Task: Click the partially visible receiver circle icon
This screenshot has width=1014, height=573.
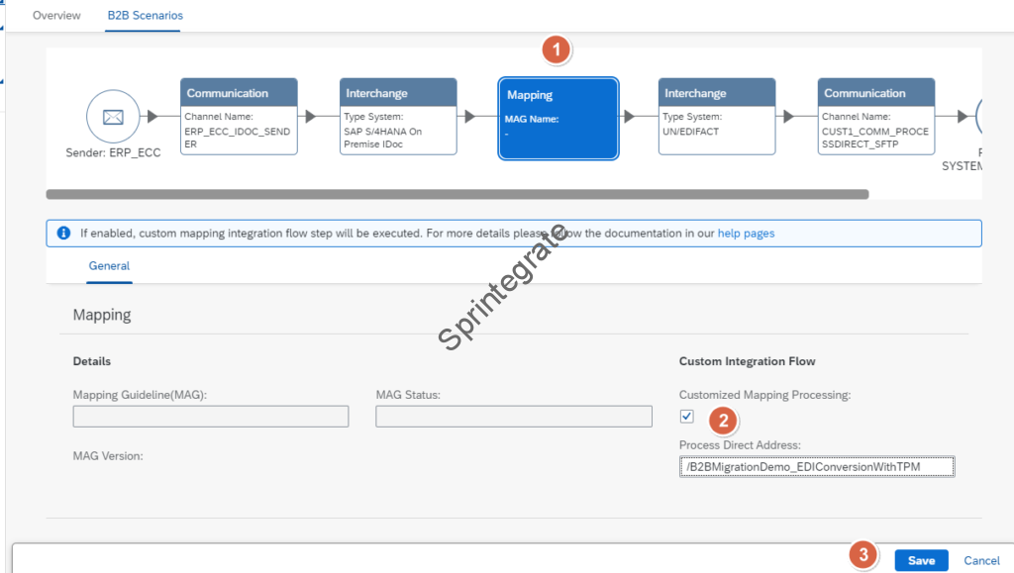Action: 993,117
